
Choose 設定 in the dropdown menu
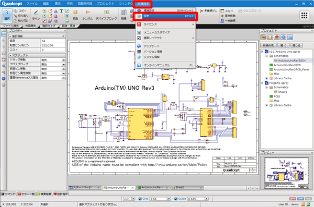click(165, 16)
